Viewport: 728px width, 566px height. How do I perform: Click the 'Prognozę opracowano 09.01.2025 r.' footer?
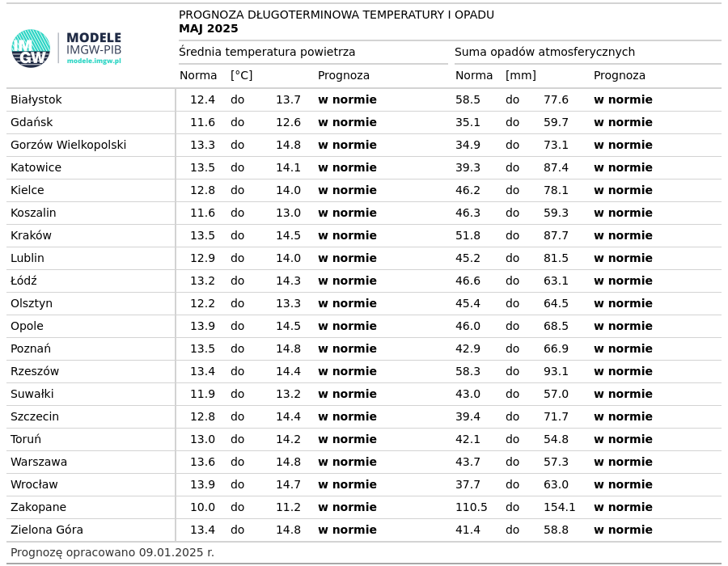pyautogui.click(x=112, y=552)
